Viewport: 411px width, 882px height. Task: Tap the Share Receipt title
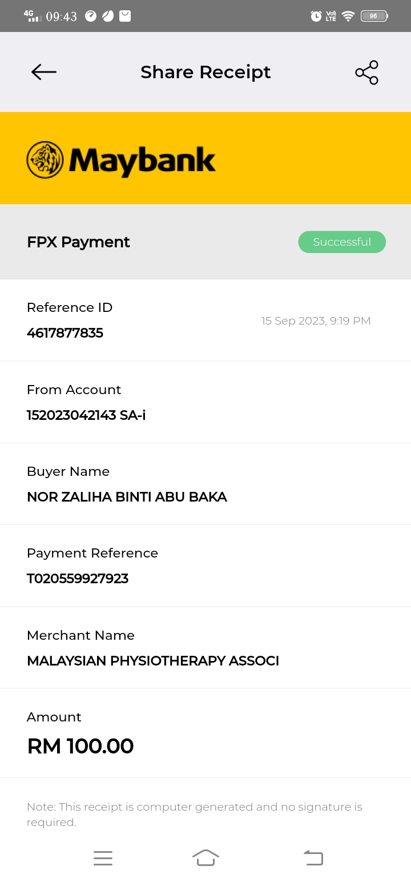coord(205,73)
